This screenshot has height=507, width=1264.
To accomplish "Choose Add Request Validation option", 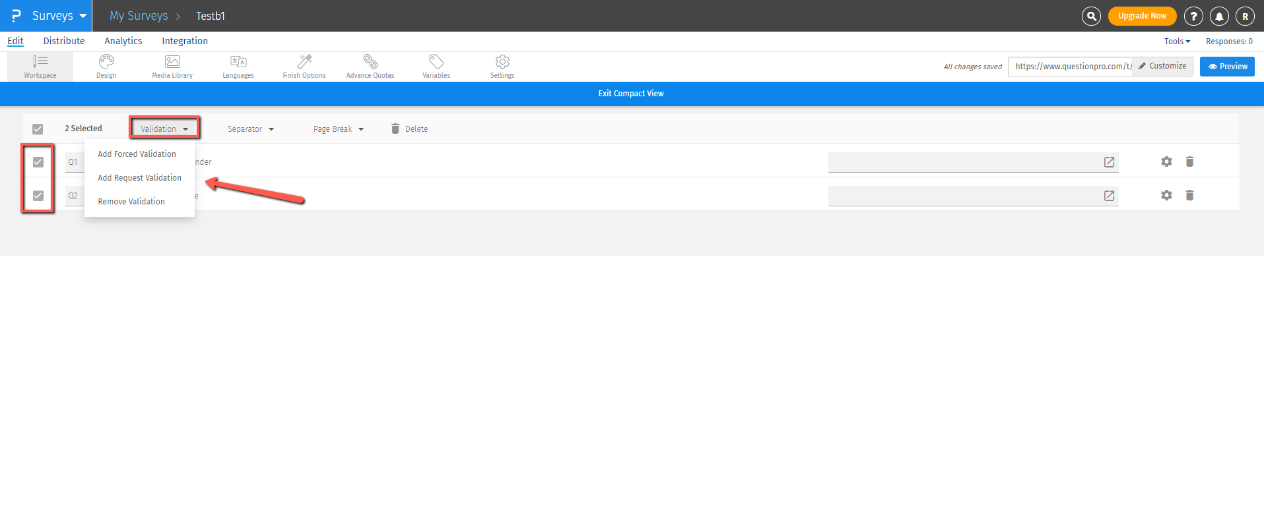I will [139, 178].
